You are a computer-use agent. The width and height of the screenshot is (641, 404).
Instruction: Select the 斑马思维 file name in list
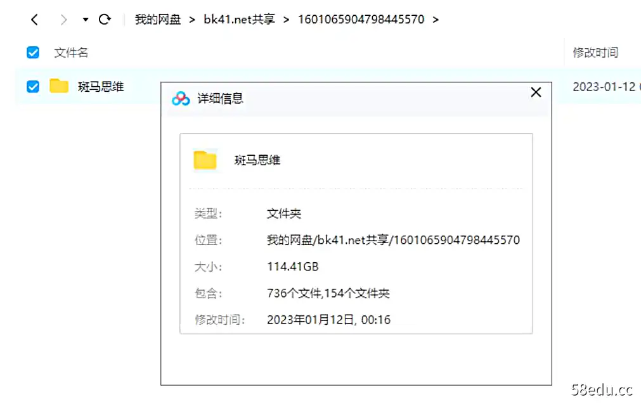pyautogui.click(x=101, y=87)
